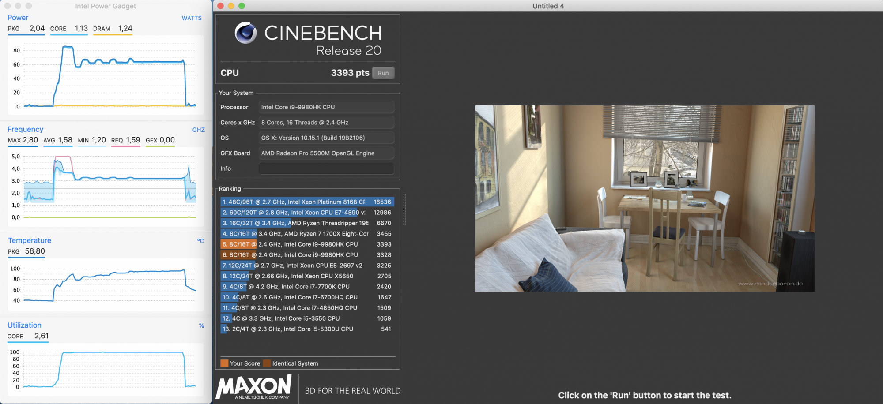883x404 pixels.
Task: Select ranking row 5 with score 3393
Action: click(307, 244)
